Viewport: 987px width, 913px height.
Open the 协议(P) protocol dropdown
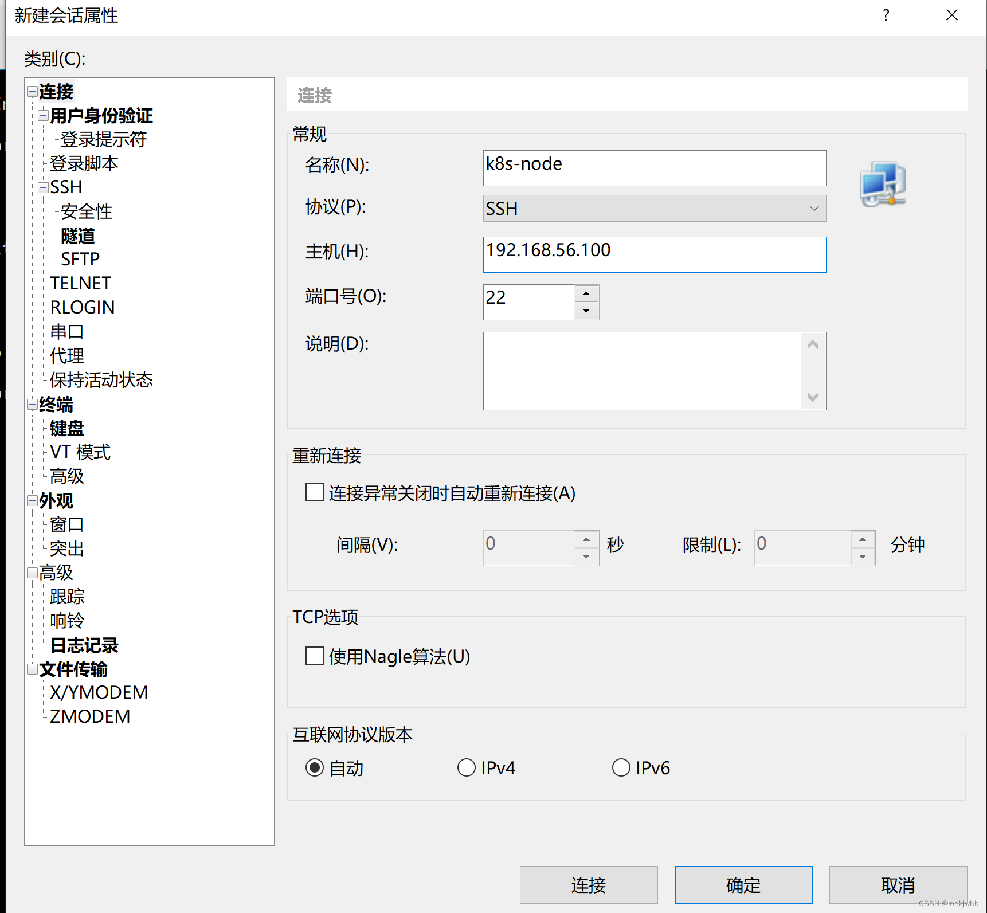coord(813,208)
